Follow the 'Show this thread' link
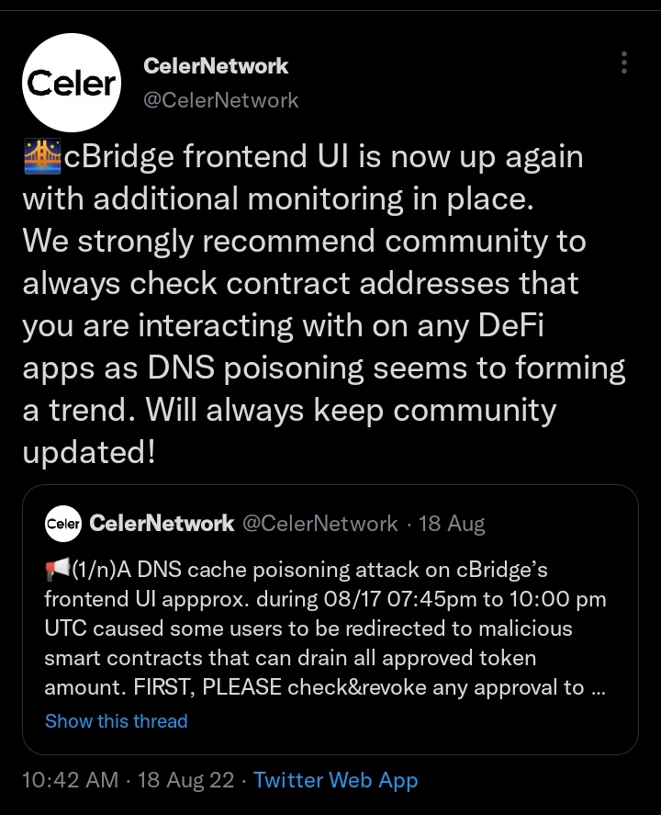 (116, 721)
